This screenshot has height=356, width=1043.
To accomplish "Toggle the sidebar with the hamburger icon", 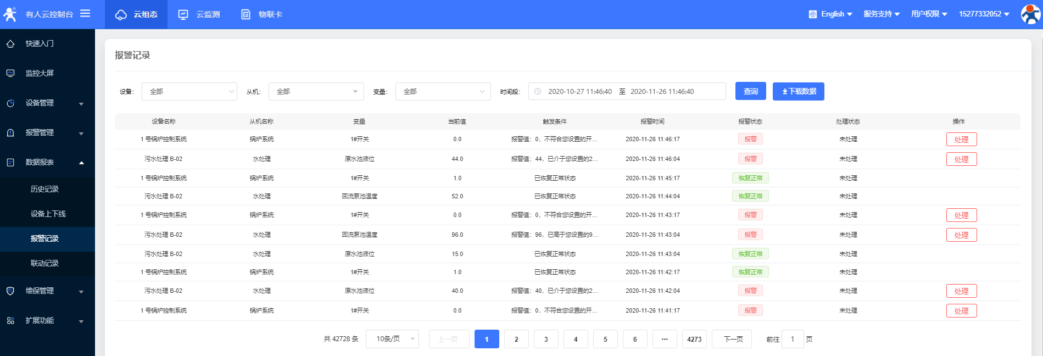I will pos(85,13).
